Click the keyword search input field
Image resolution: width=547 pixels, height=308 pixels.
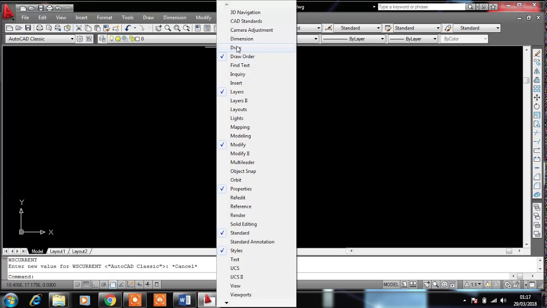coord(421,7)
